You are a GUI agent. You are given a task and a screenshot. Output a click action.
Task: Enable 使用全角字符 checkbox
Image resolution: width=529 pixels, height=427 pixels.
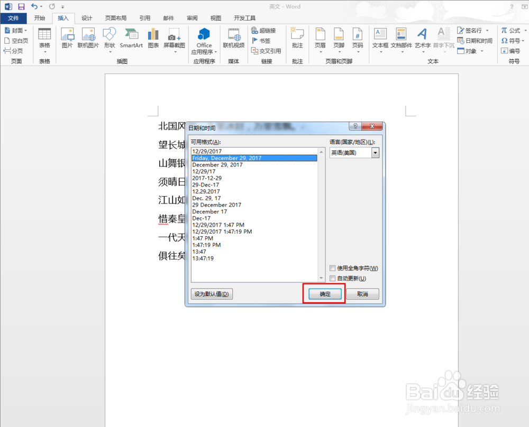point(333,268)
